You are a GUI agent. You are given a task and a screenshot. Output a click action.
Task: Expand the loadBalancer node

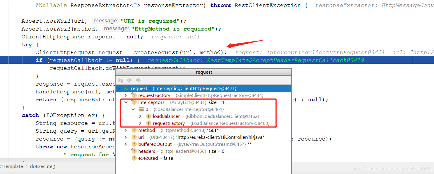[140, 116]
